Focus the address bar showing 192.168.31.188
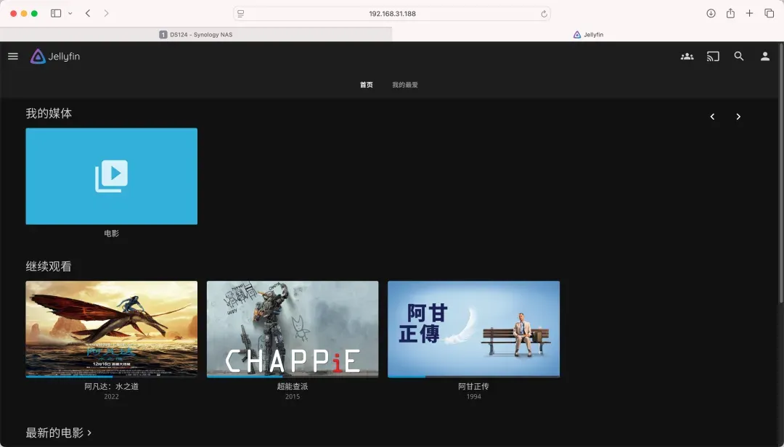 392,14
